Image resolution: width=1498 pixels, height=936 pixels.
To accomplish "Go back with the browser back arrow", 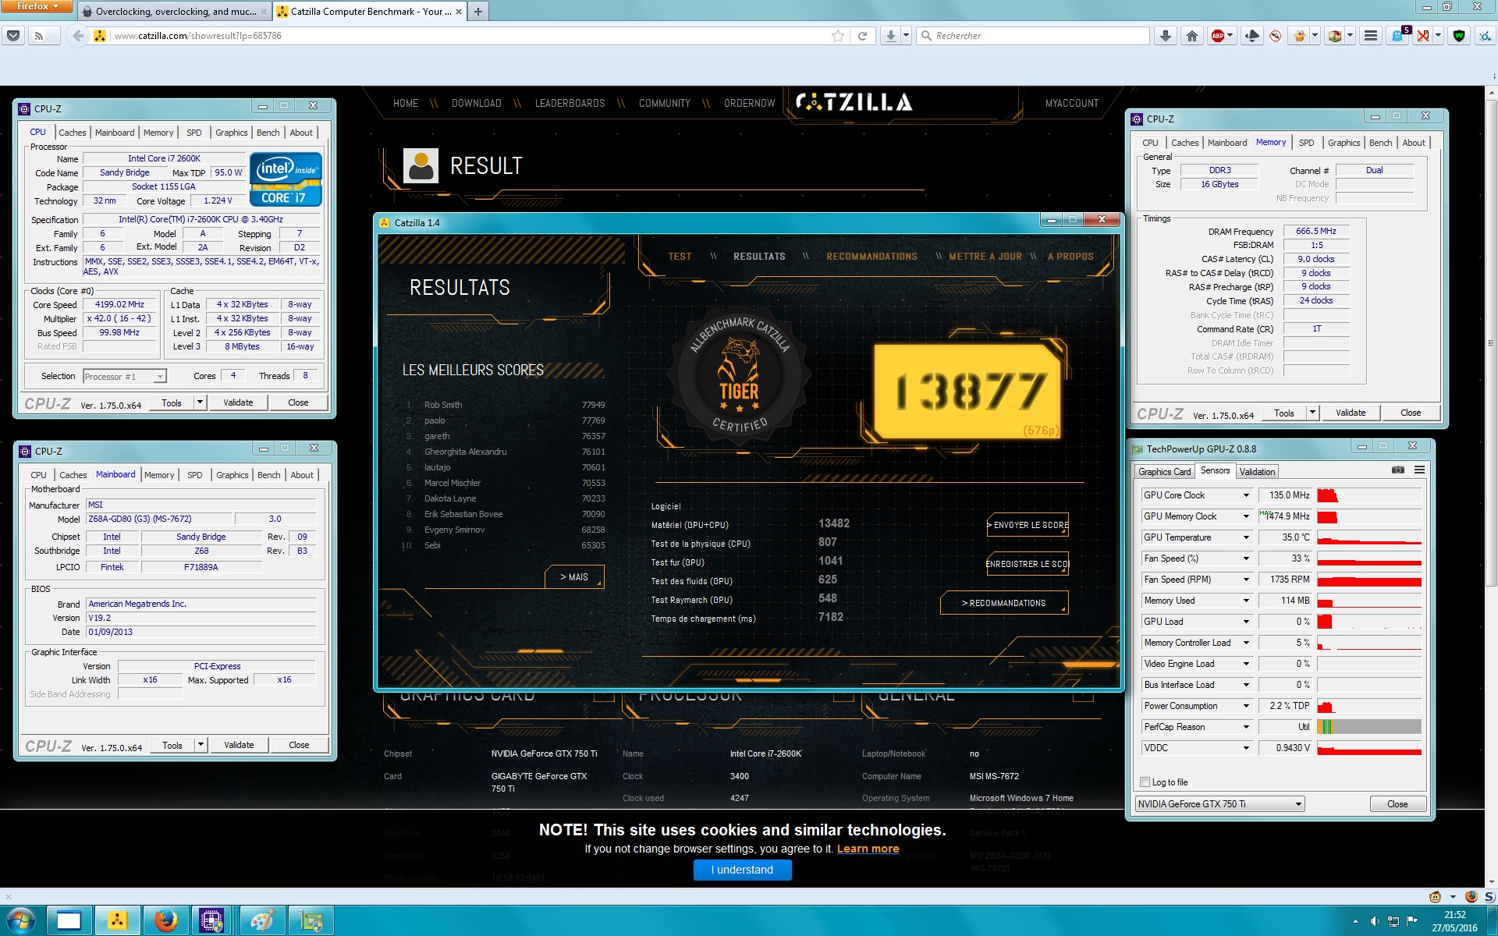I will click(x=78, y=36).
